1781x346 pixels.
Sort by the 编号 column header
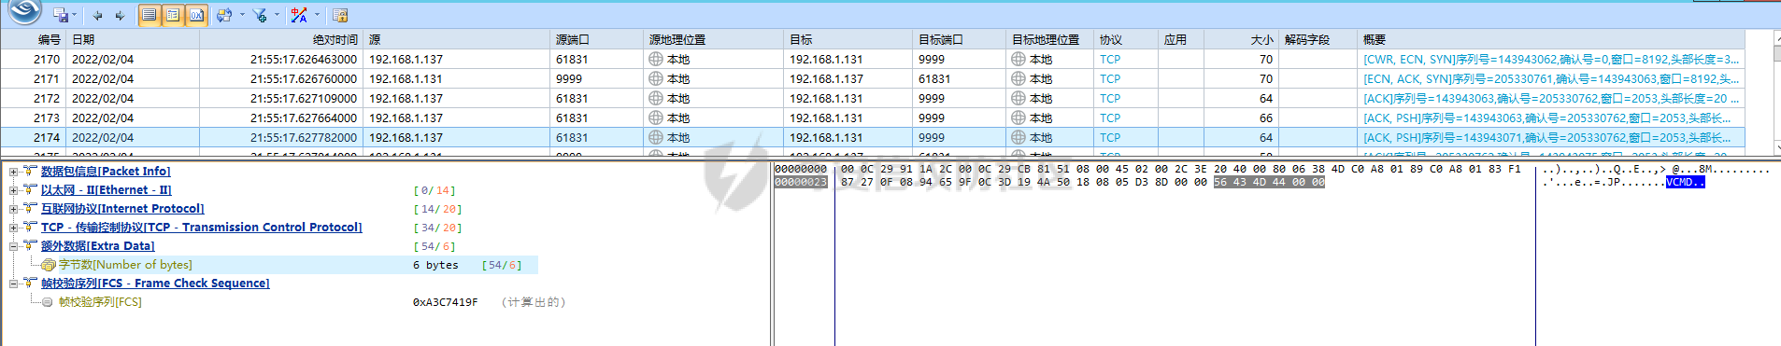(x=34, y=40)
